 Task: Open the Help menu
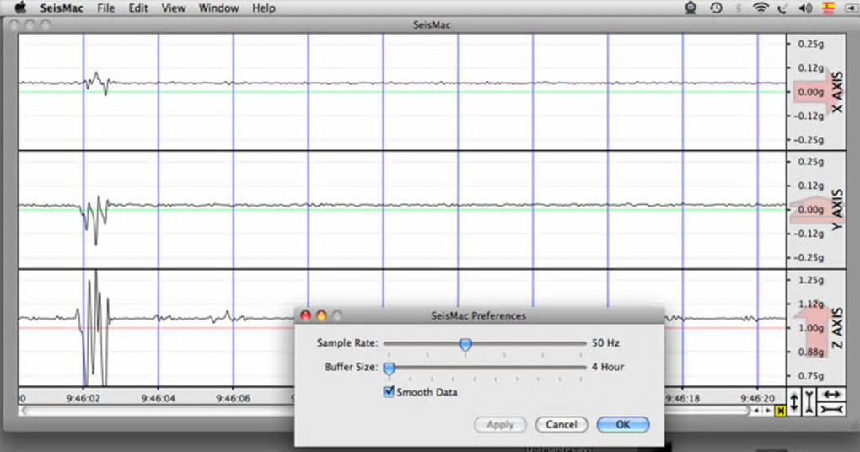(263, 8)
